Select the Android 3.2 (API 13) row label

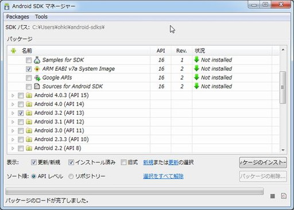[59, 113]
